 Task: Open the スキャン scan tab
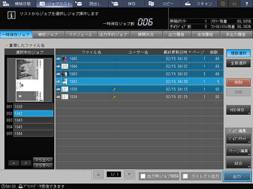(200, 3)
